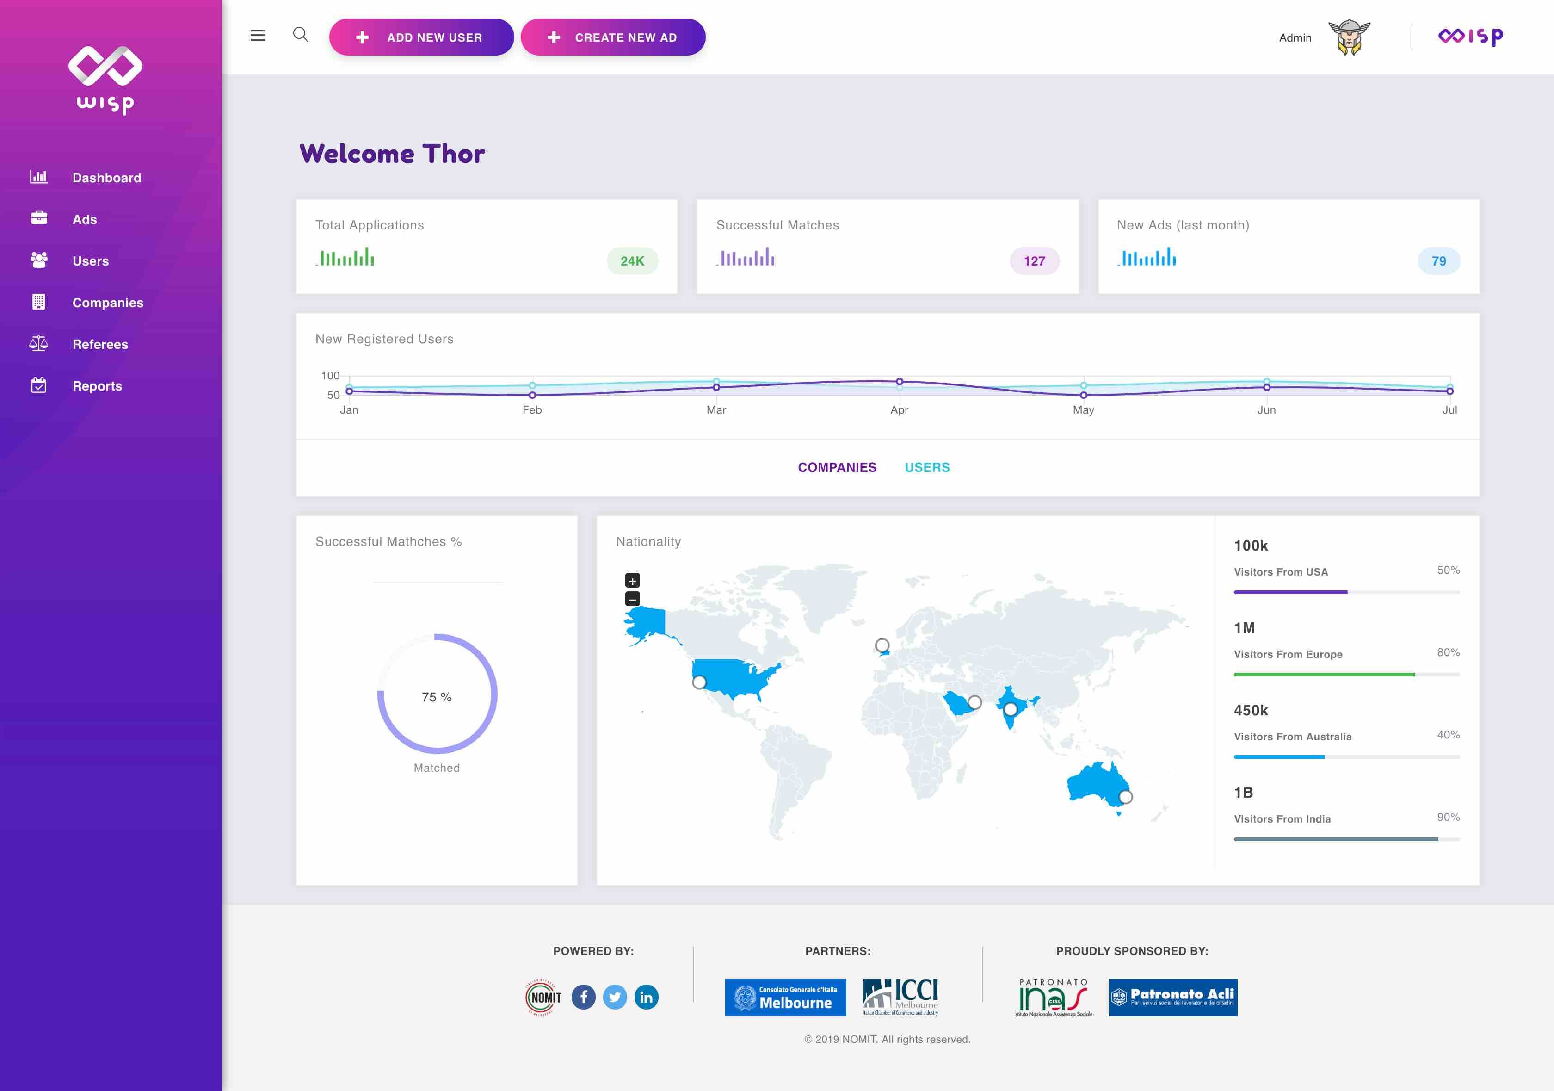This screenshot has height=1091, width=1554.
Task: Open the Referees page
Action: click(x=100, y=344)
